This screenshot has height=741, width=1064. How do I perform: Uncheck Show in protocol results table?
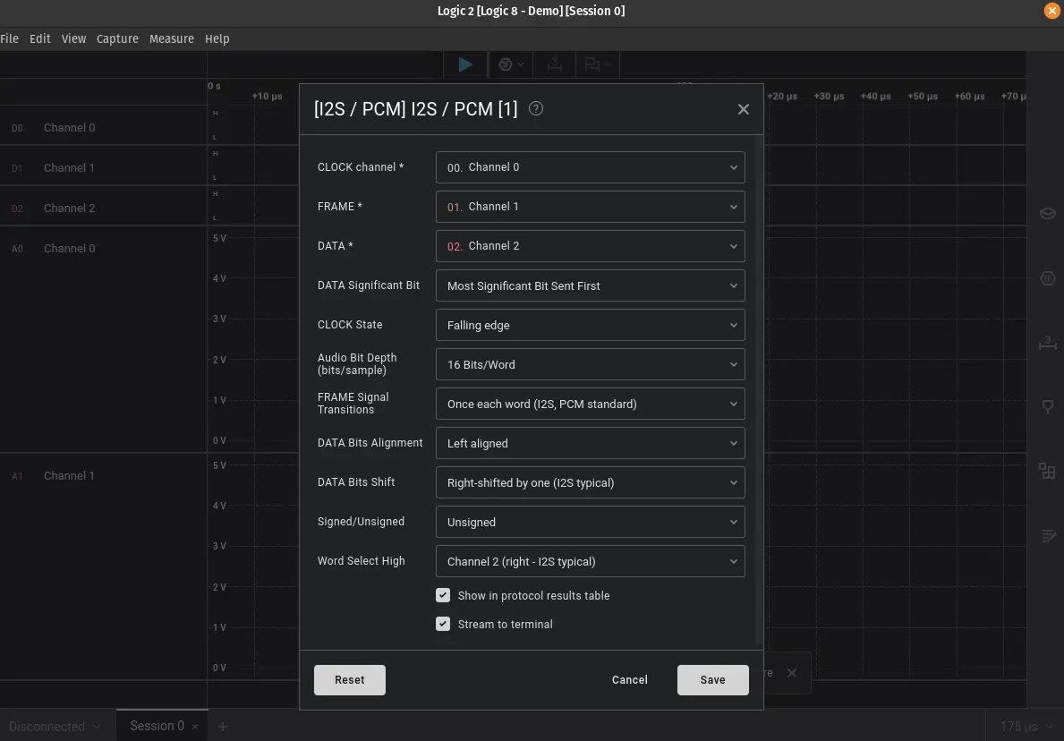click(443, 594)
